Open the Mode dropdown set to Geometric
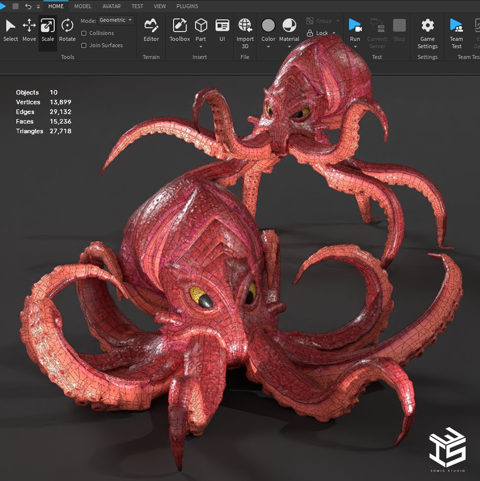The height and width of the screenshot is (481, 480). click(116, 20)
